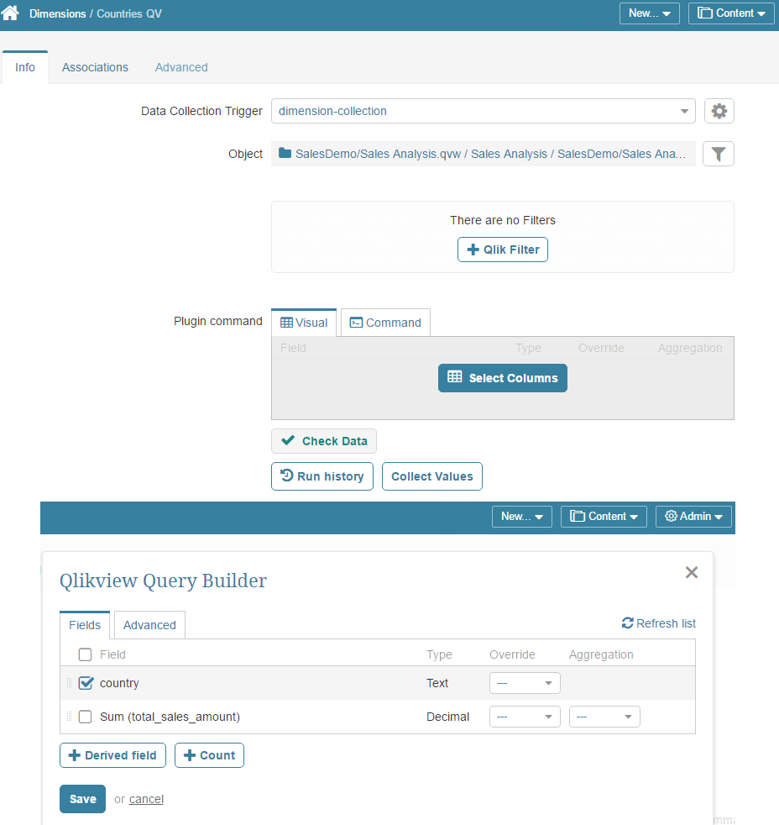Open the Advanced tab in Query Builder
Image resolution: width=779 pixels, height=825 pixels.
click(x=149, y=625)
